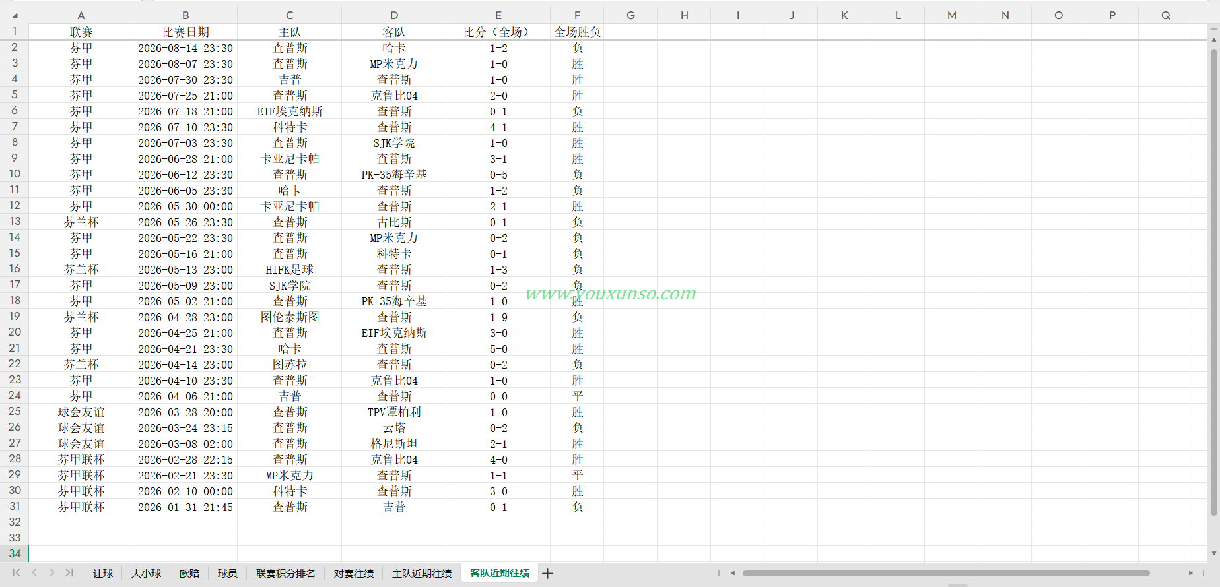Select cell 图苏拉
This screenshot has height=587, width=1220.
tap(290, 365)
